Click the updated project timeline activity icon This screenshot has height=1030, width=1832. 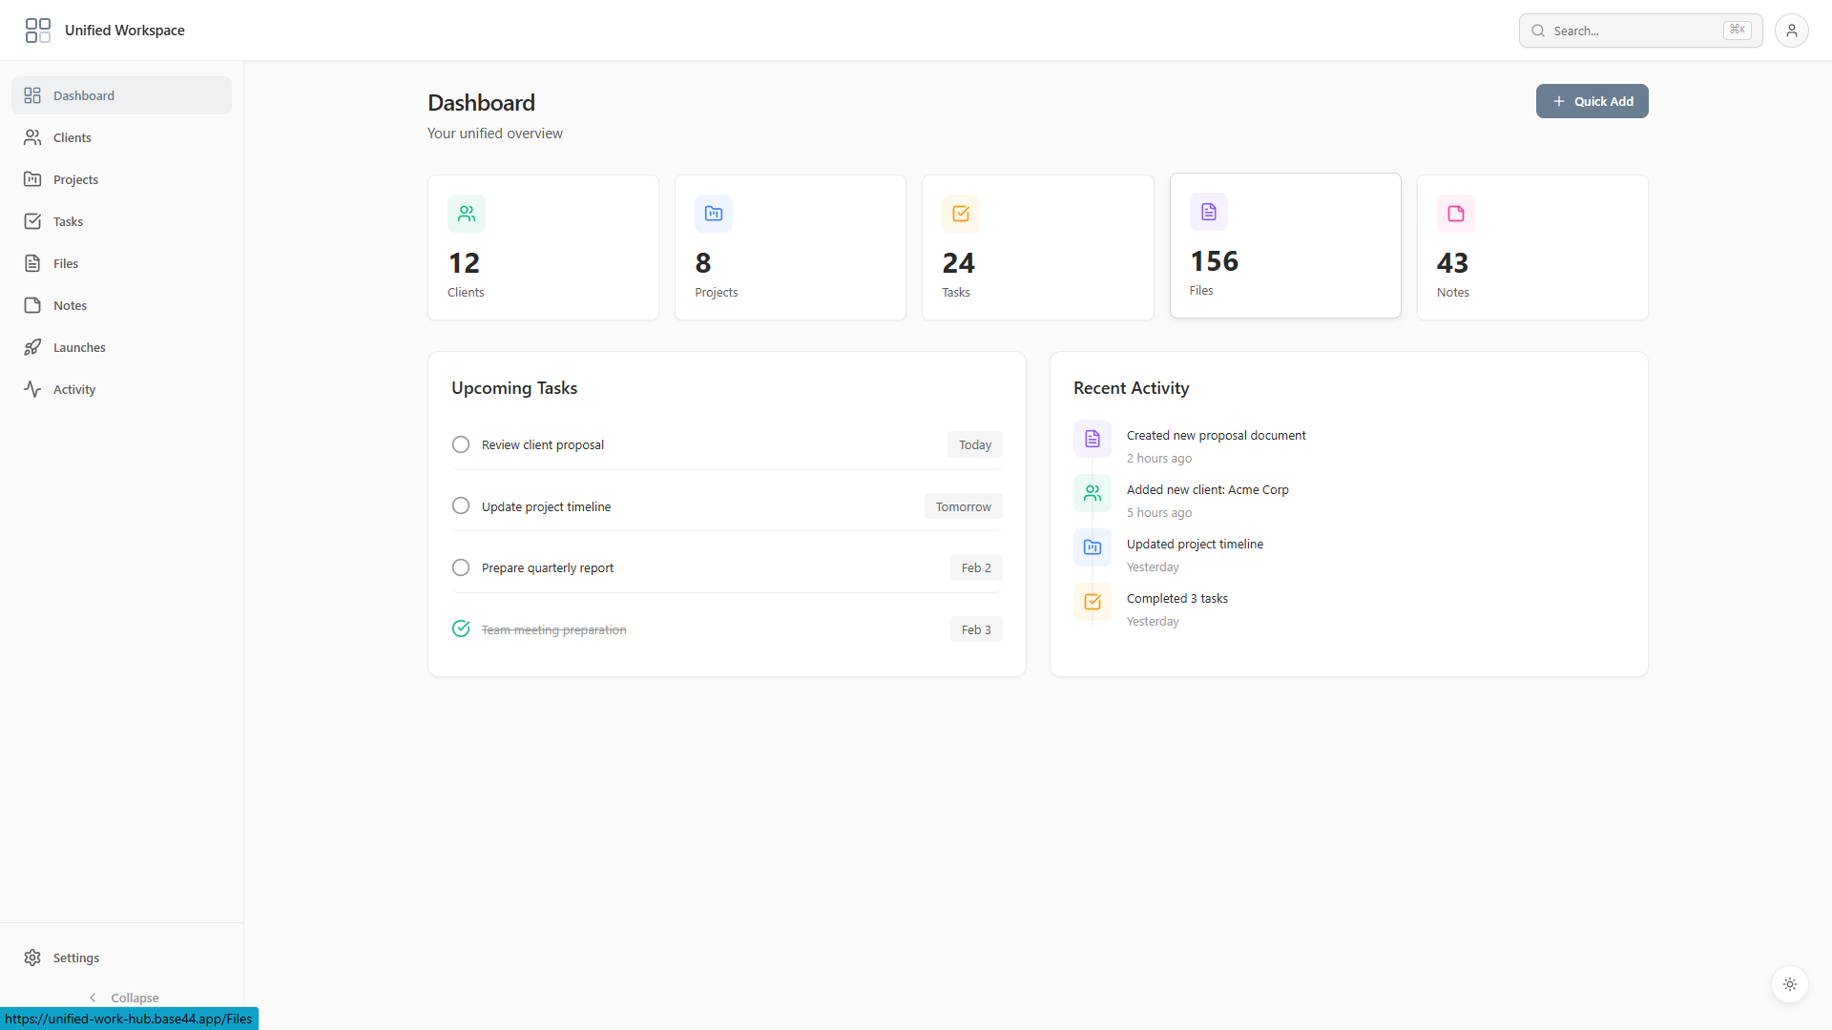1093,547
